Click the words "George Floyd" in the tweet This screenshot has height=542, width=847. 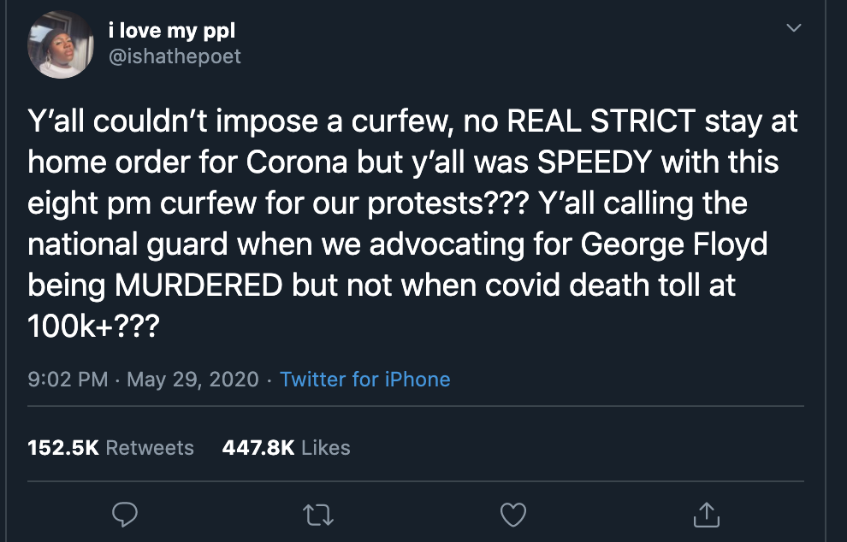tap(674, 244)
